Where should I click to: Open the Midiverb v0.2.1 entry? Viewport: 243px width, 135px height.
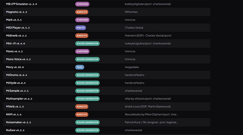[x=16, y=36]
